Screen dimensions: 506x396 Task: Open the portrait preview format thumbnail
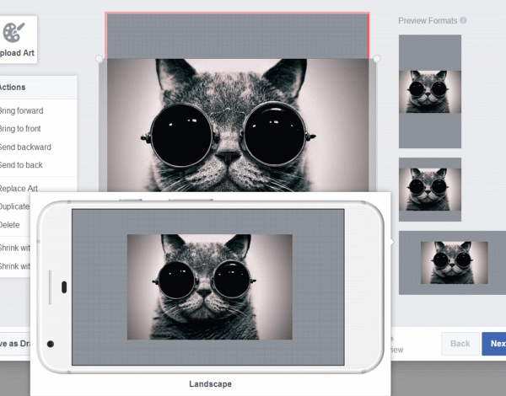coord(429,91)
